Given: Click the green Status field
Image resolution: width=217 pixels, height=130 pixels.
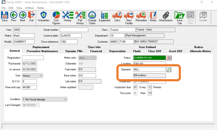Looking at the screenshot, I should [x=149, y=58].
